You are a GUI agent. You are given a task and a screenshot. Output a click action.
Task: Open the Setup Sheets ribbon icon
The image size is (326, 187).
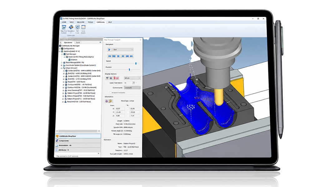[x=83, y=27]
